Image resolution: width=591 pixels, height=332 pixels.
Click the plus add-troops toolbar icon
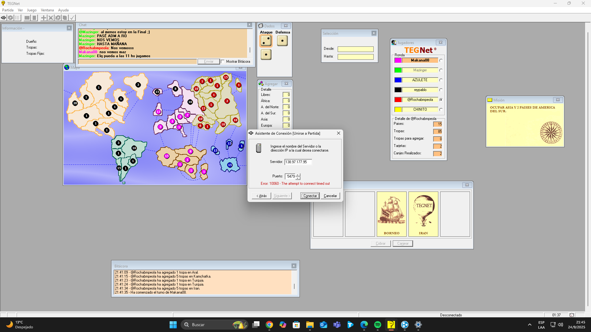click(44, 18)
